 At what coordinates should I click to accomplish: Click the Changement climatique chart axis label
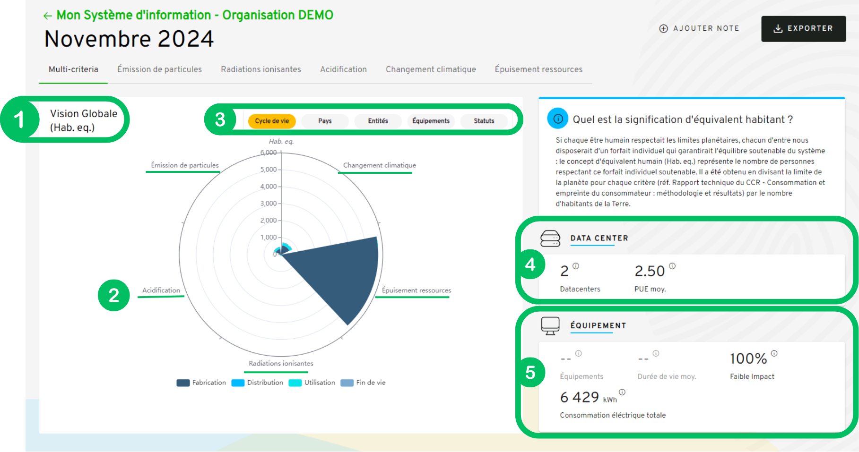coord(379,165)
